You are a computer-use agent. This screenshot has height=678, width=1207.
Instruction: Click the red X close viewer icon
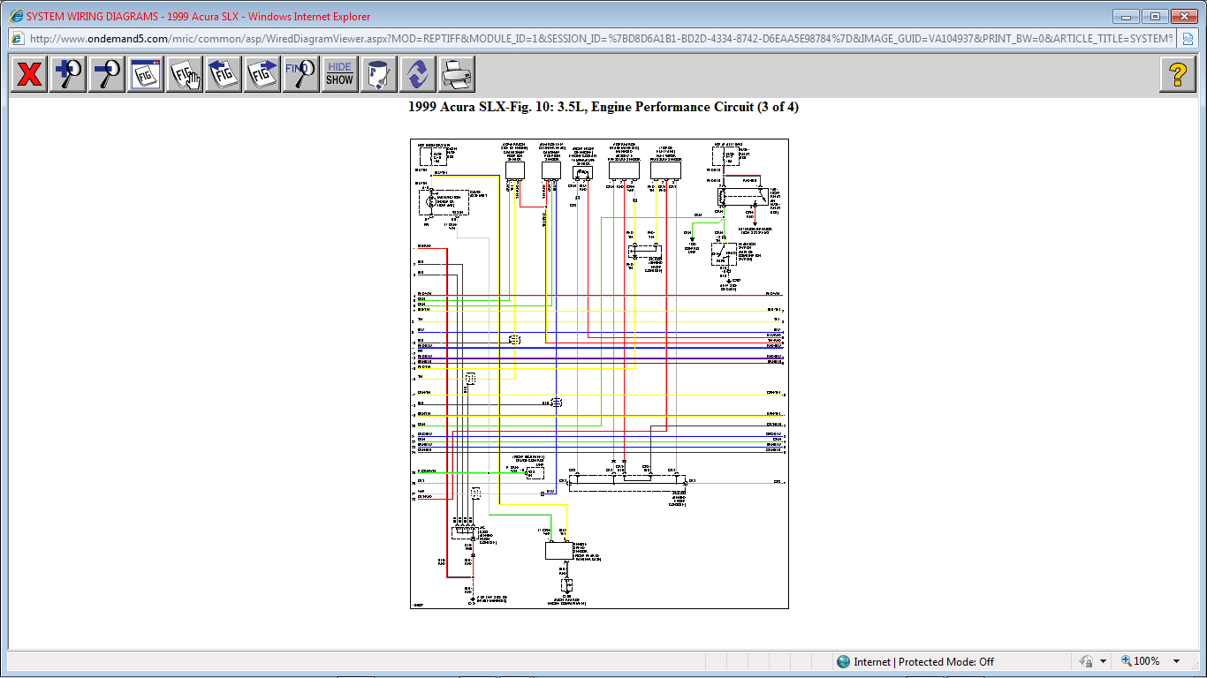pos(29,74)
